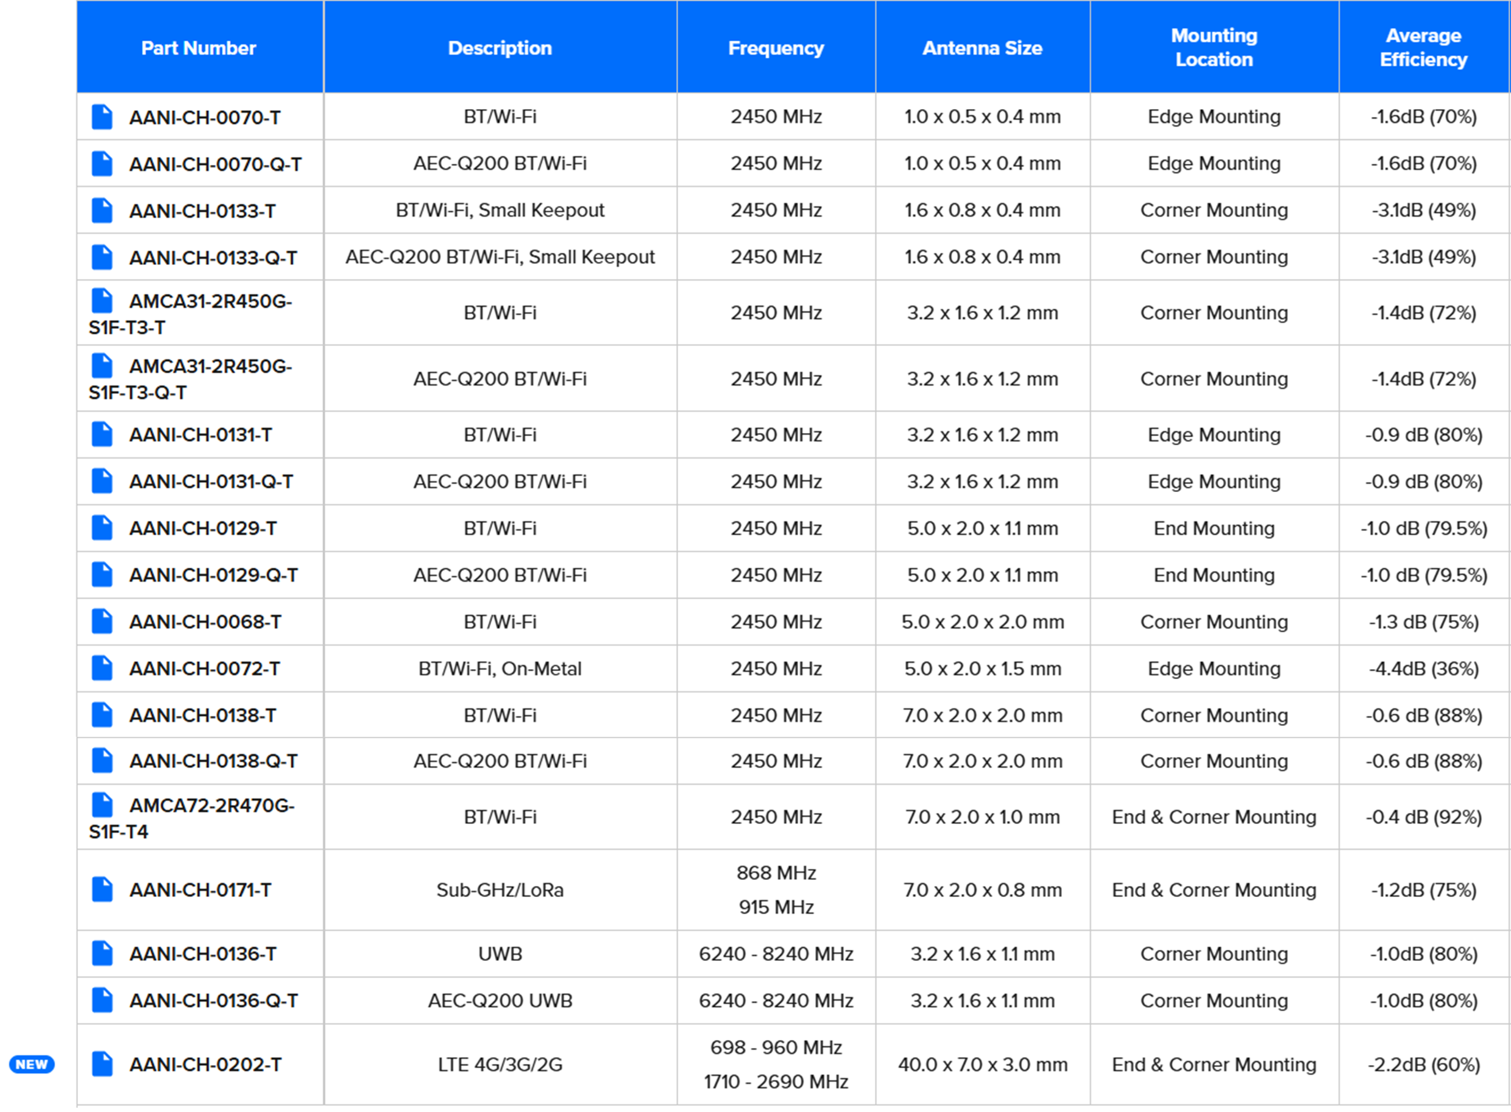
Task: Select the AANI-CH-0068-T part number
Action: point(205,622)
